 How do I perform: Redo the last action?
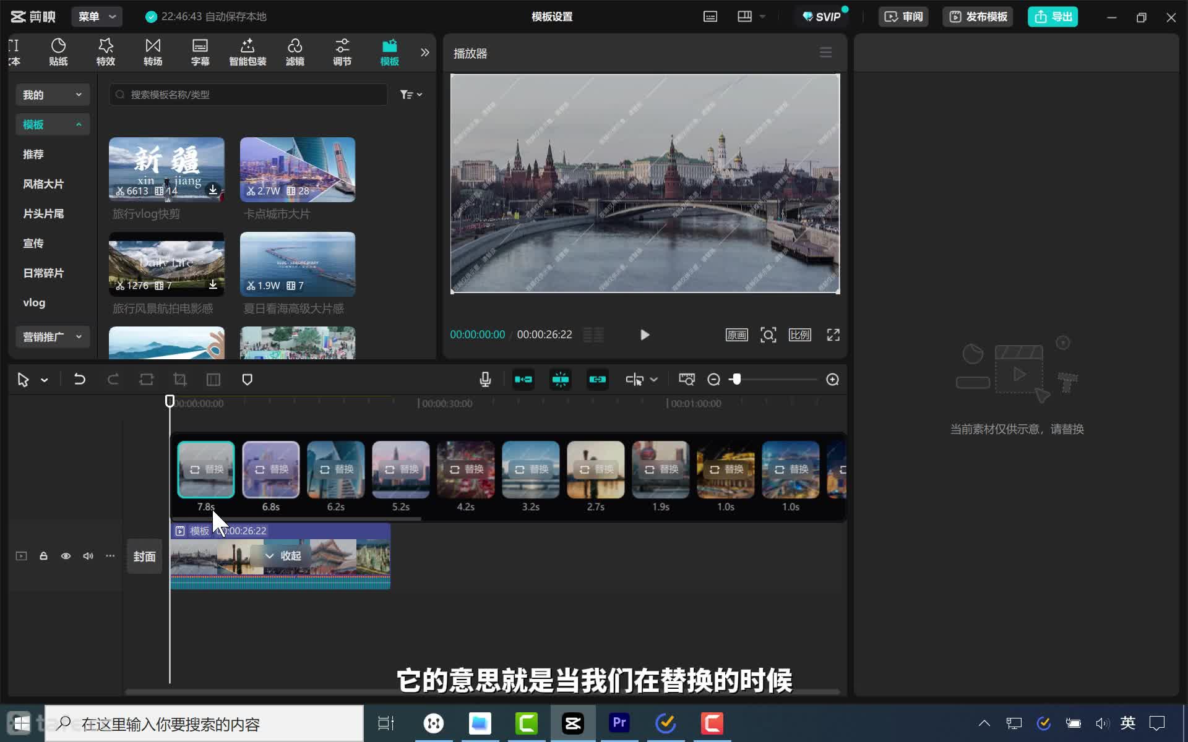[113, 379]
